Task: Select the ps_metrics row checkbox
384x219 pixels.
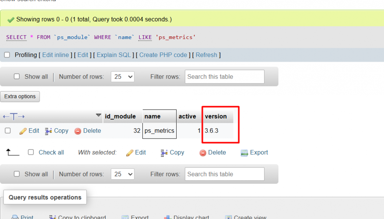Action: [8, 131]
